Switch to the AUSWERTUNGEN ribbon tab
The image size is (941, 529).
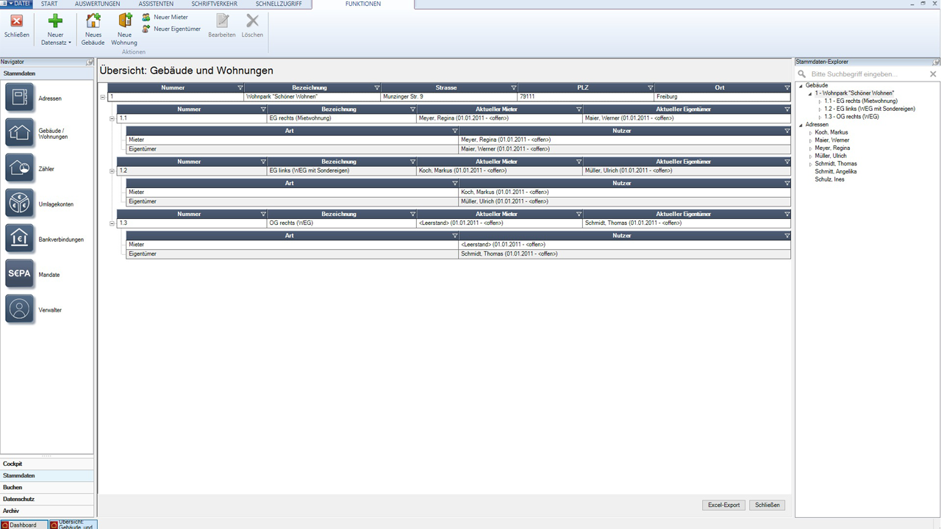pyautogui.click(x=97, y=4)
